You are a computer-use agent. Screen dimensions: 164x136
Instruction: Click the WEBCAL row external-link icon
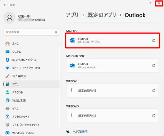[x=154, y=90]
